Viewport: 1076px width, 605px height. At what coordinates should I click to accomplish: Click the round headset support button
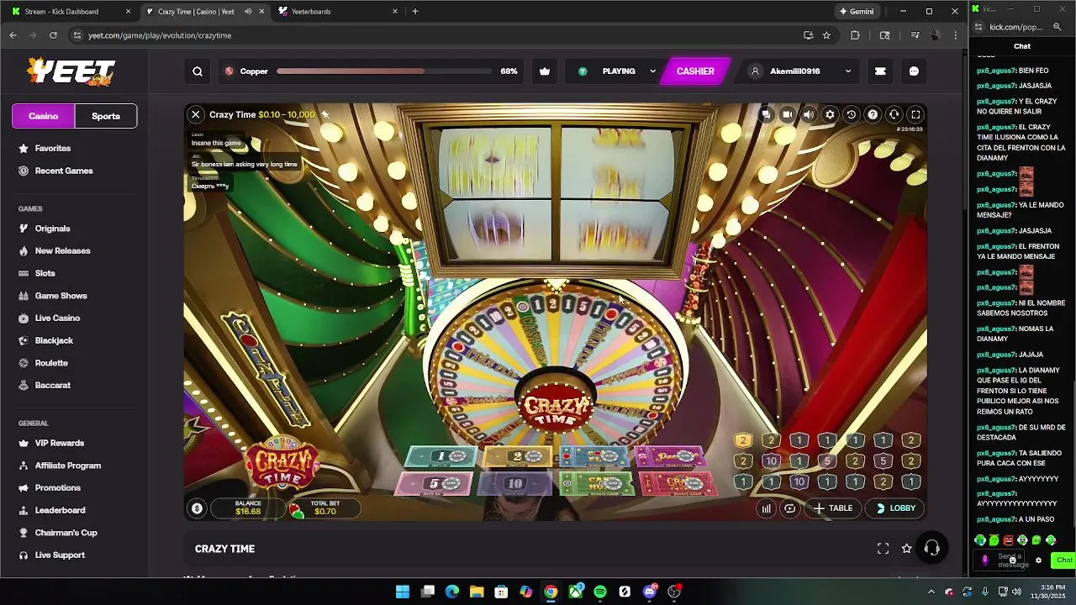[931, 549]
